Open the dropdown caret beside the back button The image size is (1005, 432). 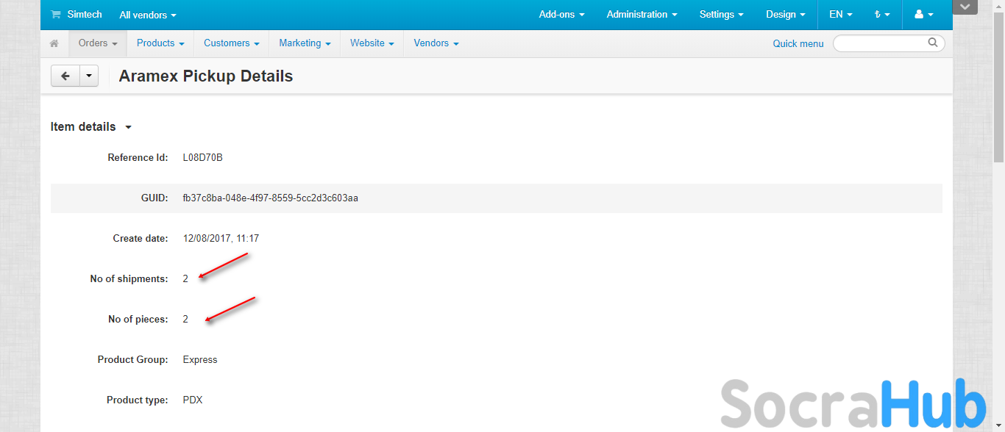pos(89,76)
